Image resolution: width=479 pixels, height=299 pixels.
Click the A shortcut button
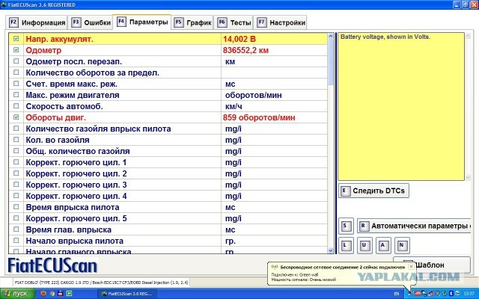tap(383, 245)
